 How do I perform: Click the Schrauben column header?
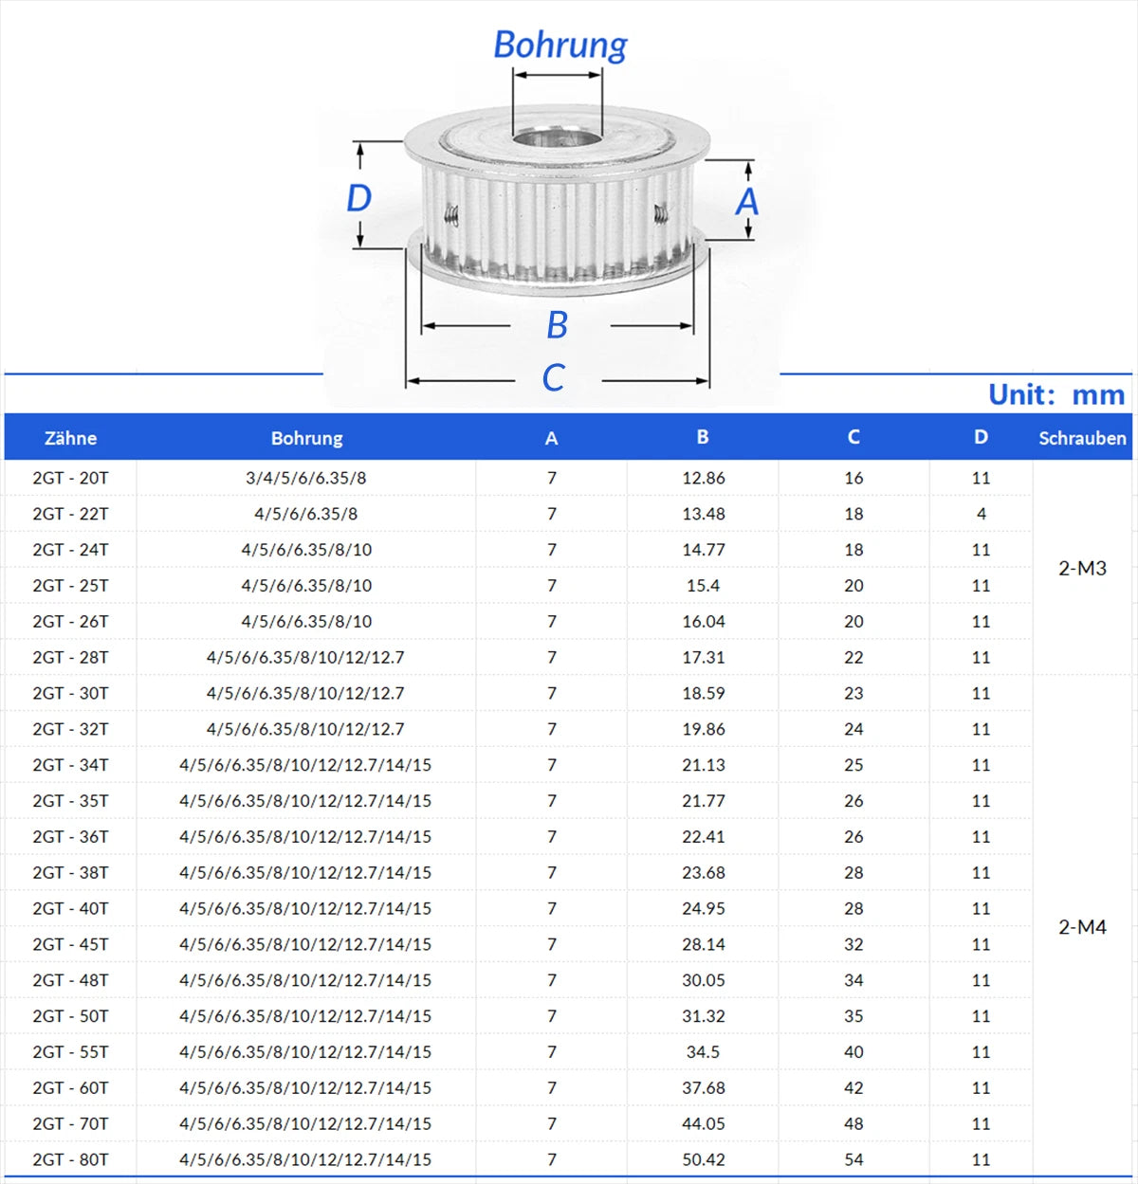[1082, 438]
